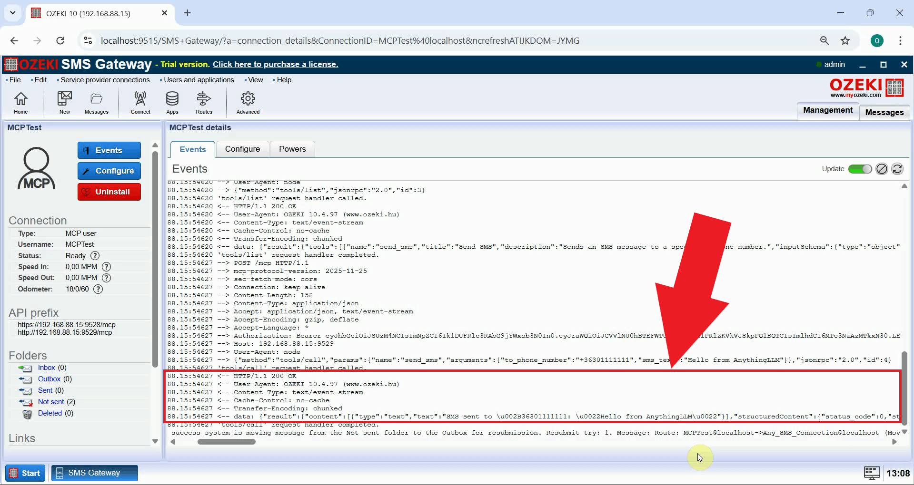Viewport: 914px width, 485px height.
Task: Toggle the Update switch off
Action: [x=860, y=169]
